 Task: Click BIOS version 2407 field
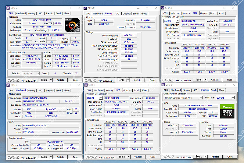[x=51, y=129]
